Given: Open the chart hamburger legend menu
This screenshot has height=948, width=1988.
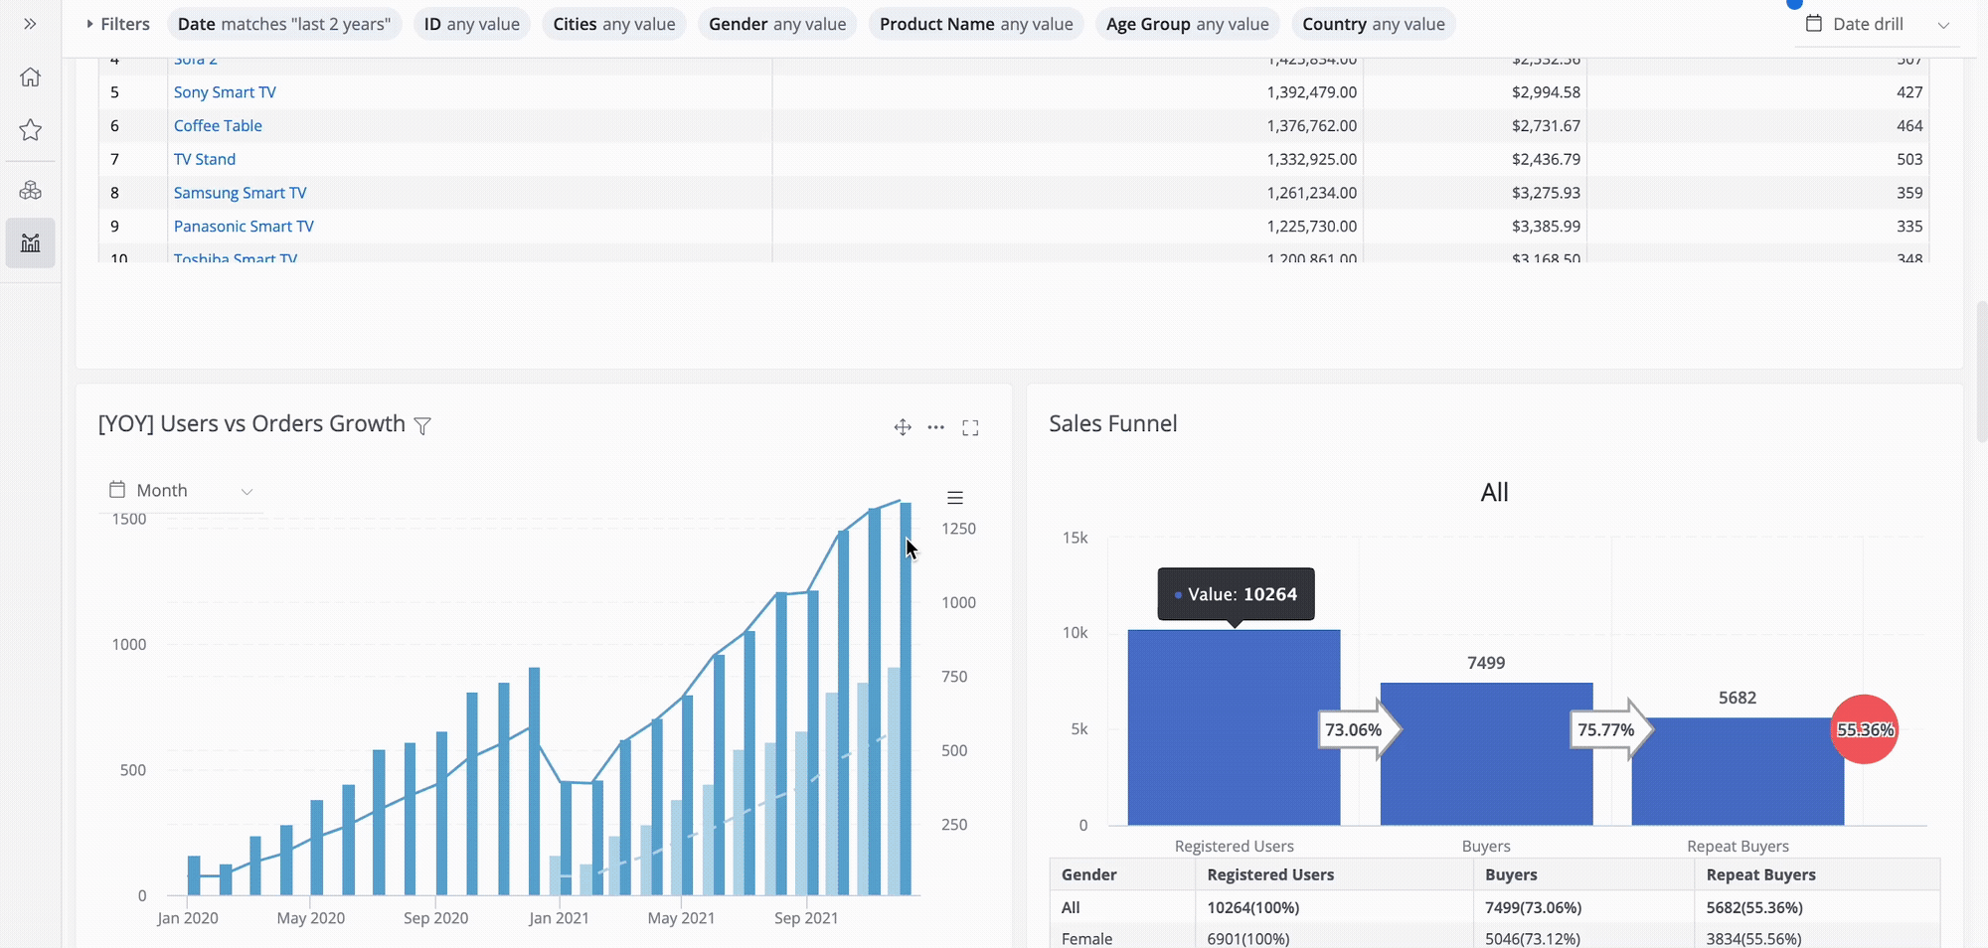Looking at the screenshot, I should click(955, 498).
